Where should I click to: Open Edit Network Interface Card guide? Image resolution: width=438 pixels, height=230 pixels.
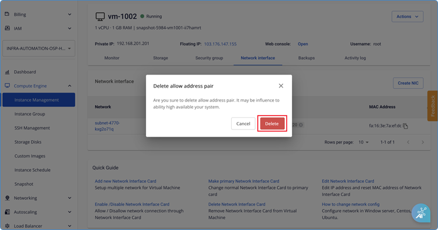click(348, 181)
